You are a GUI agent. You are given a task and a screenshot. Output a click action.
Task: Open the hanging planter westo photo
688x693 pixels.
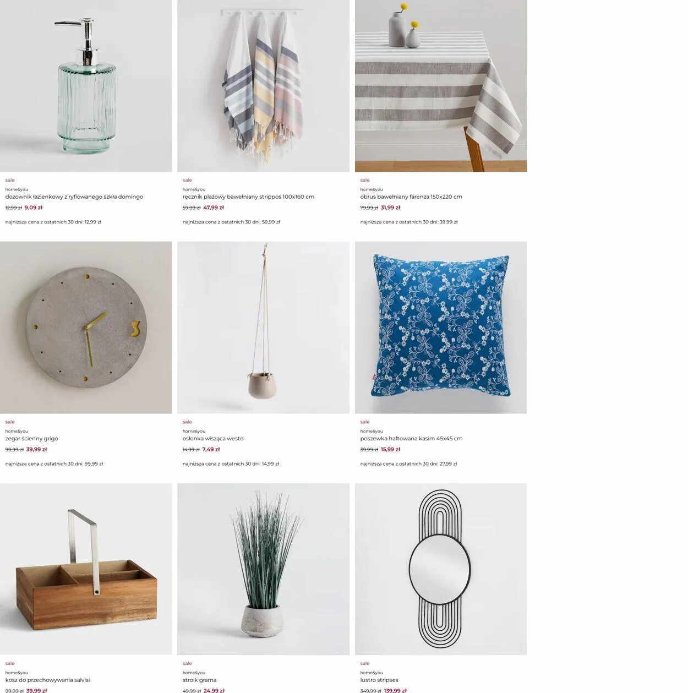pyautogui.click(x=263, y=328)
